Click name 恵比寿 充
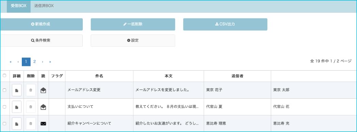Viewport: 357px width, 132px height. pos(281,123)
